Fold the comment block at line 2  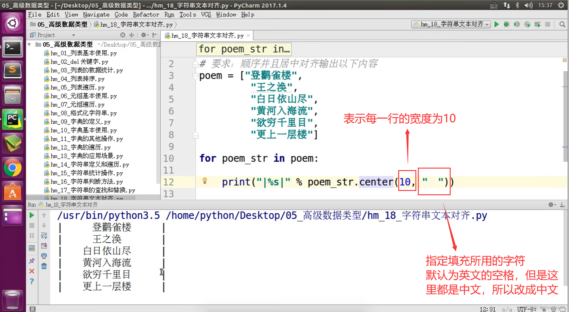(x=195, y=64)
